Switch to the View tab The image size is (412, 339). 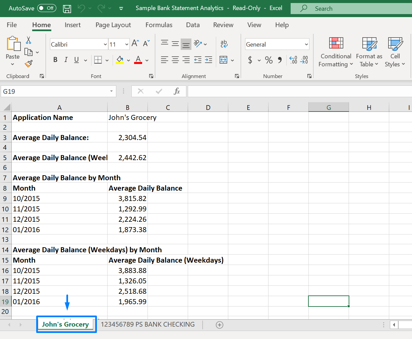pos(254,25)
